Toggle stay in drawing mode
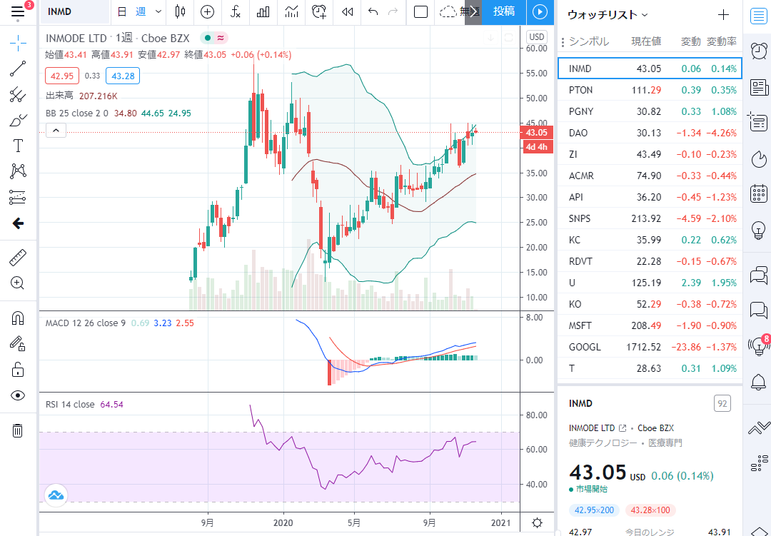The height and width of the screenshot is (536, 771). (x=18, y=343)
